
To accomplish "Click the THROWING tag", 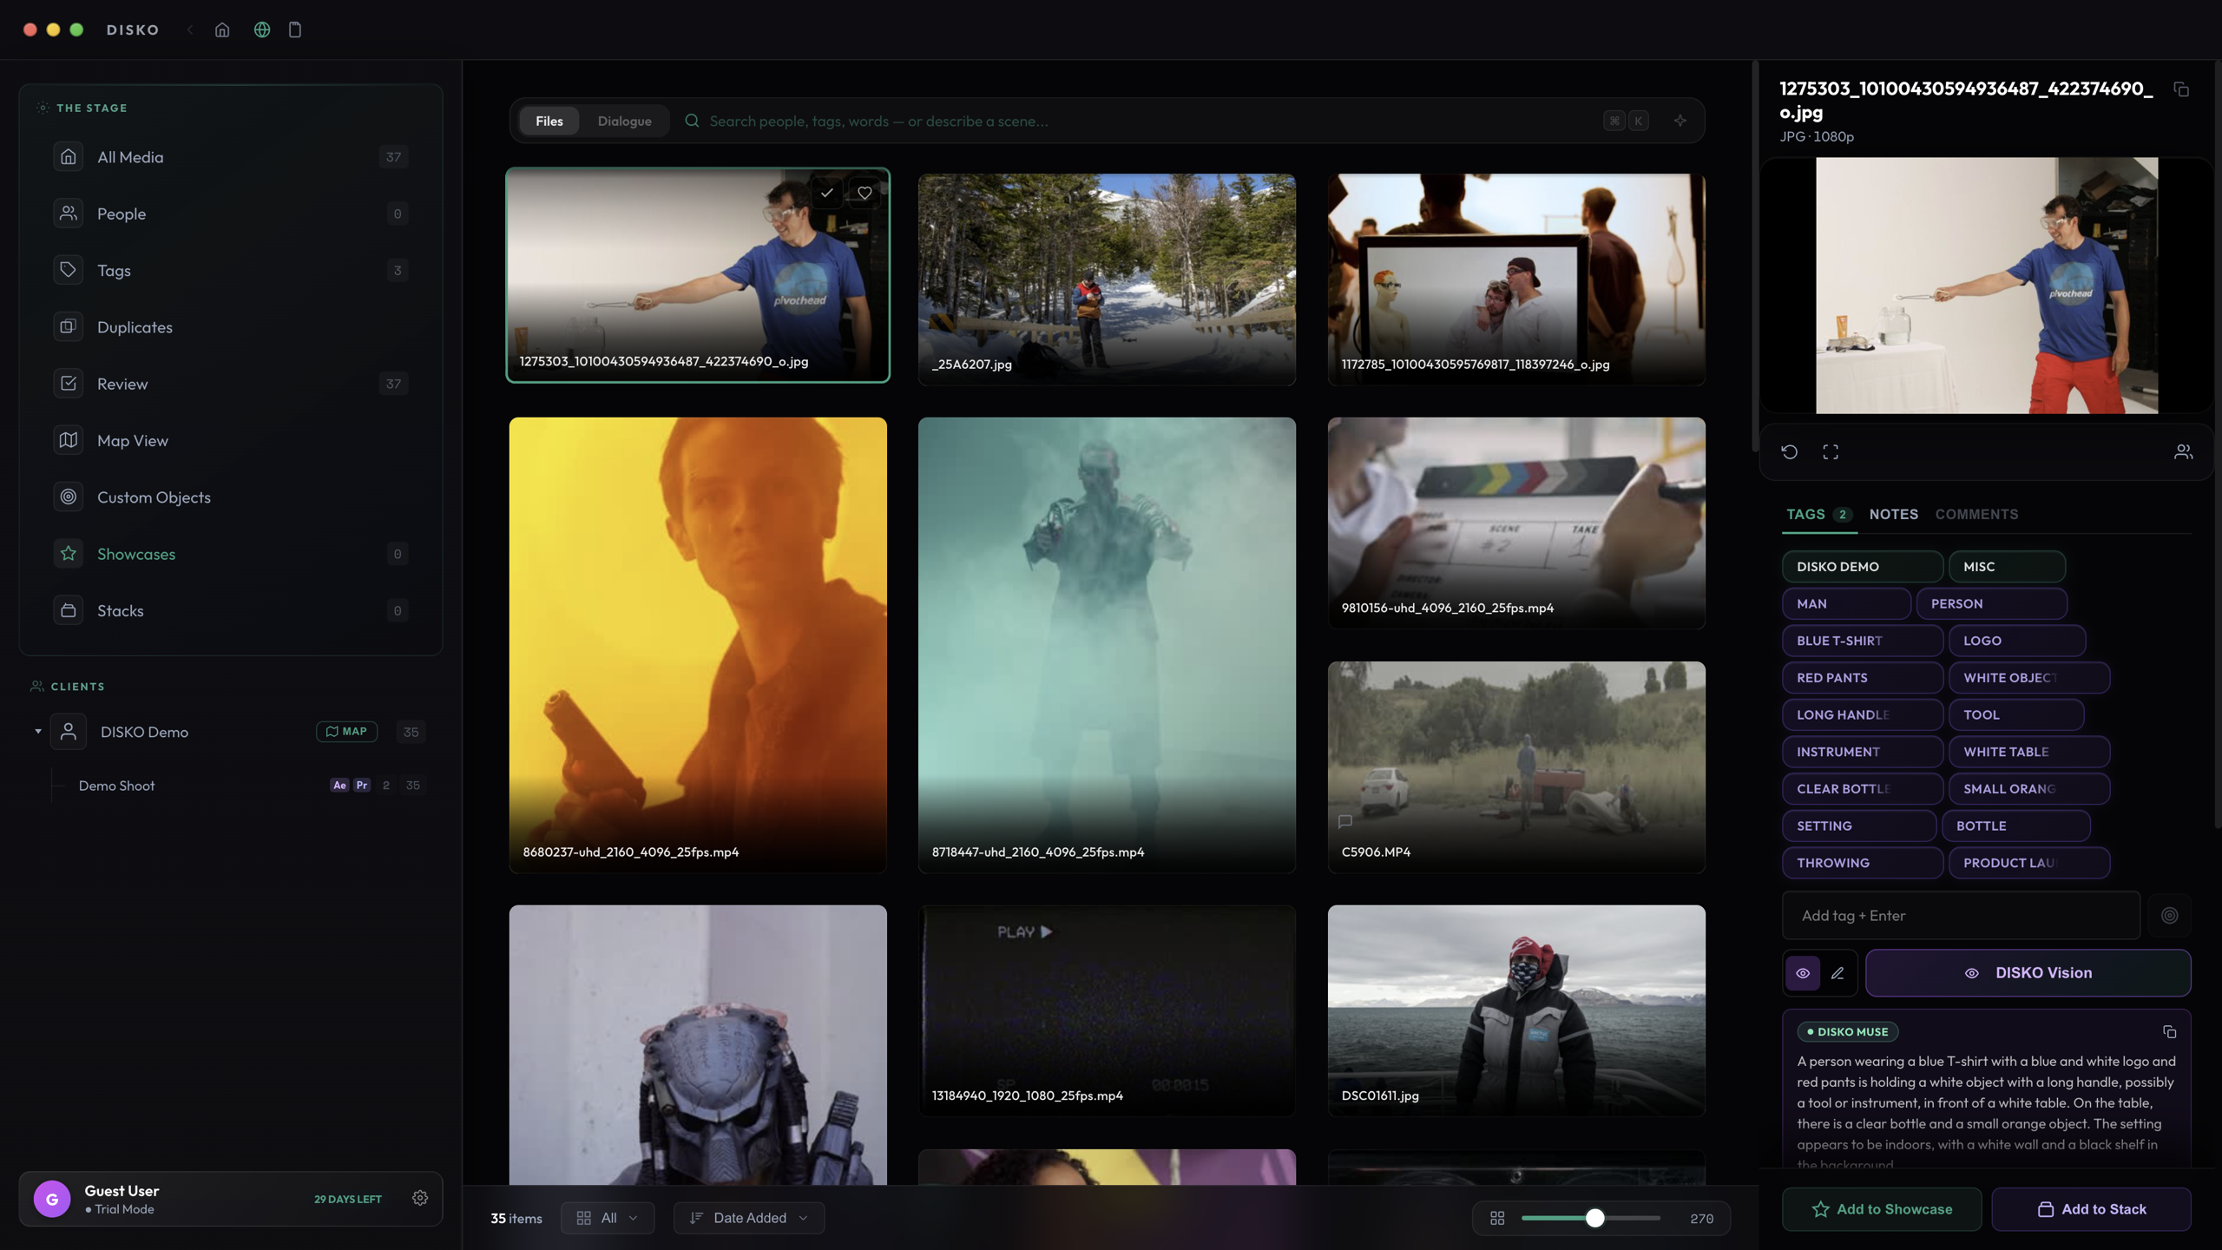I will [1862, 863].
